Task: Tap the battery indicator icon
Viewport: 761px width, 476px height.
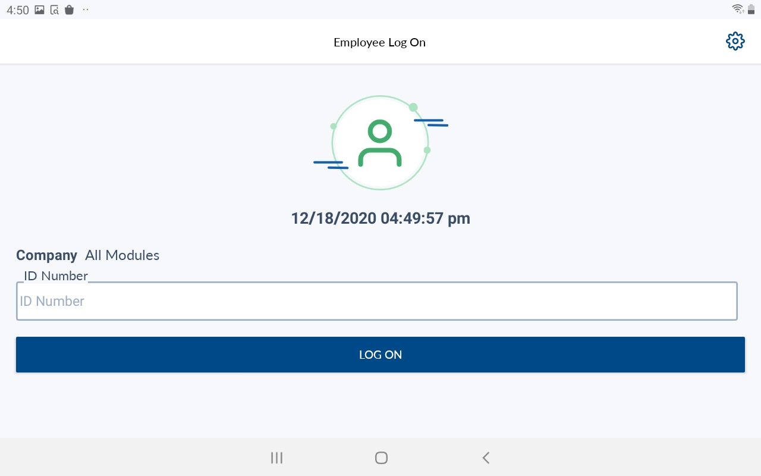Action: pyautogui.click(x=751, y=9)
